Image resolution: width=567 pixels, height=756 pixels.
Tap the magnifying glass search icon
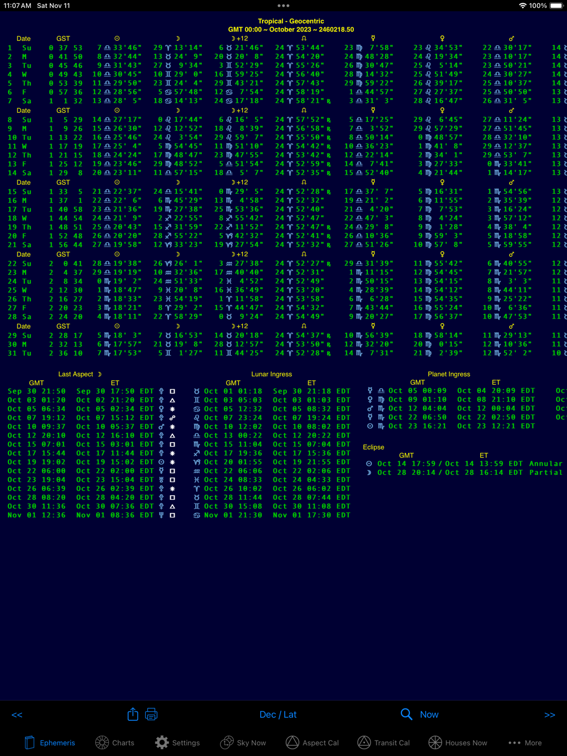click(407, 714)
